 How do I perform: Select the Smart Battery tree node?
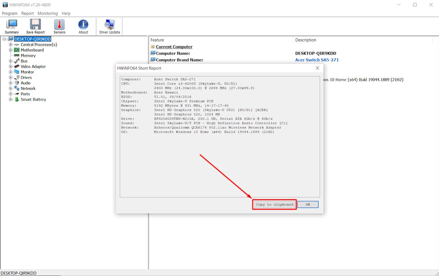33,99
